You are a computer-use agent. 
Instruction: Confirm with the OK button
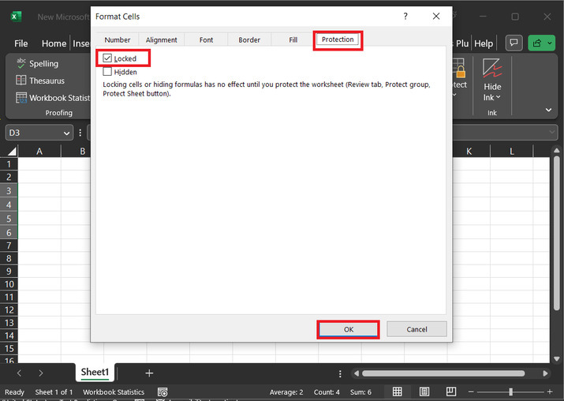[x=348, y=329]
